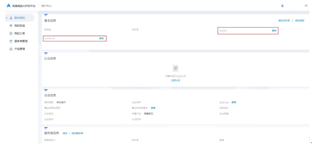Open the user avatar icon in header
The height and width of the screenshot is (145, 312).
pyautogui.click(x=282, y=6)
